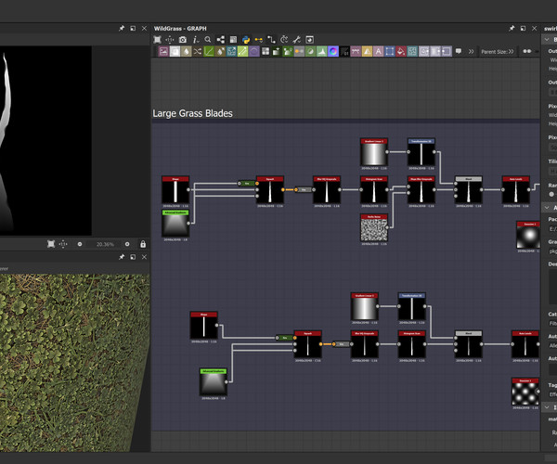Click the Large Grass Blades frame title
Viewport: 557px width, 464px height.
192,113
